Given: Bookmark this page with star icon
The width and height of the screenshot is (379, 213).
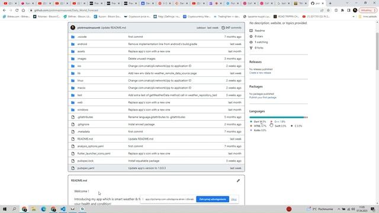Looking at the screenshot, I should 328,11.
